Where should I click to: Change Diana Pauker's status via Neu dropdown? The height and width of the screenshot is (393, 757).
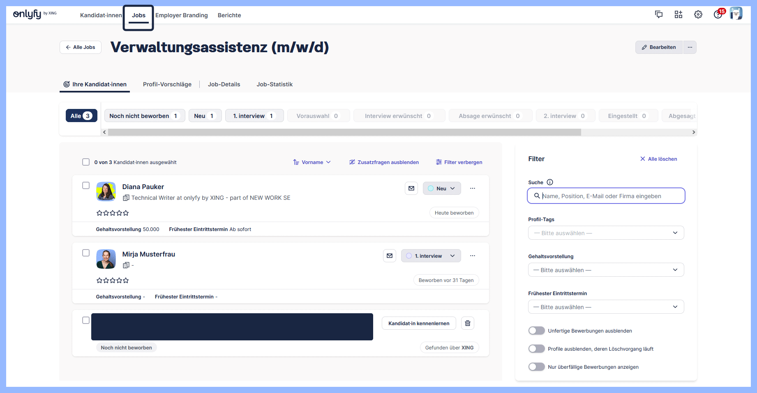point(442,188)
